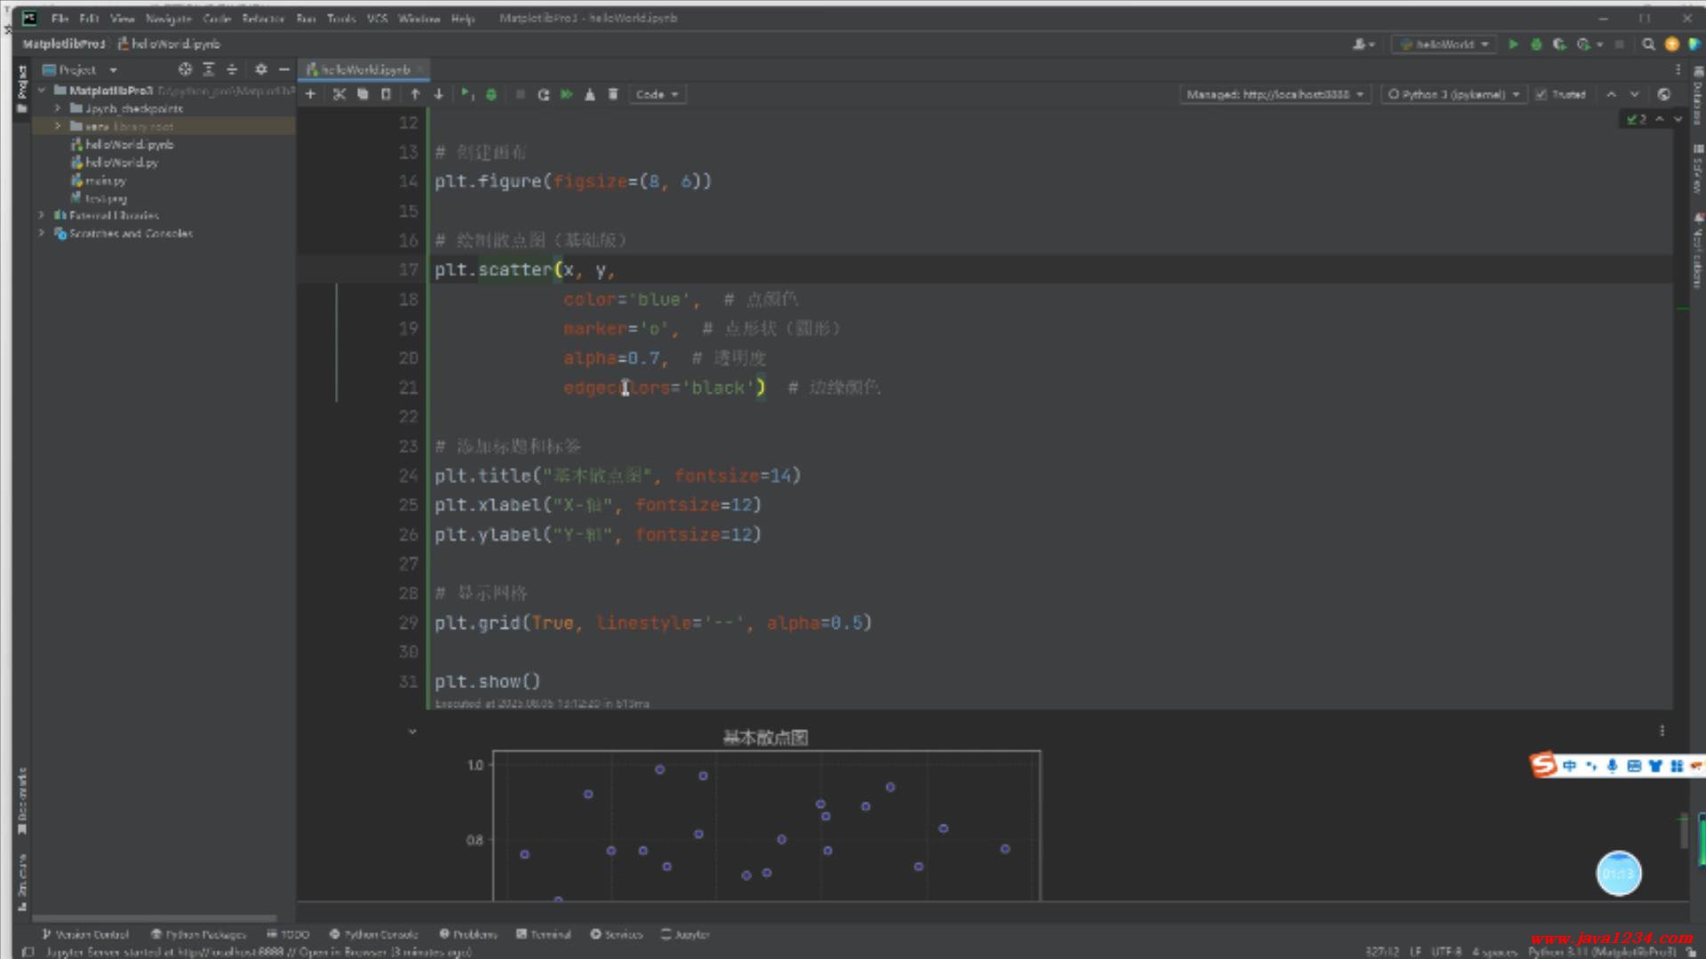This screenshot has width=1706, height=959.
Task: Run all notebook cells
Action: coord(566,94)
